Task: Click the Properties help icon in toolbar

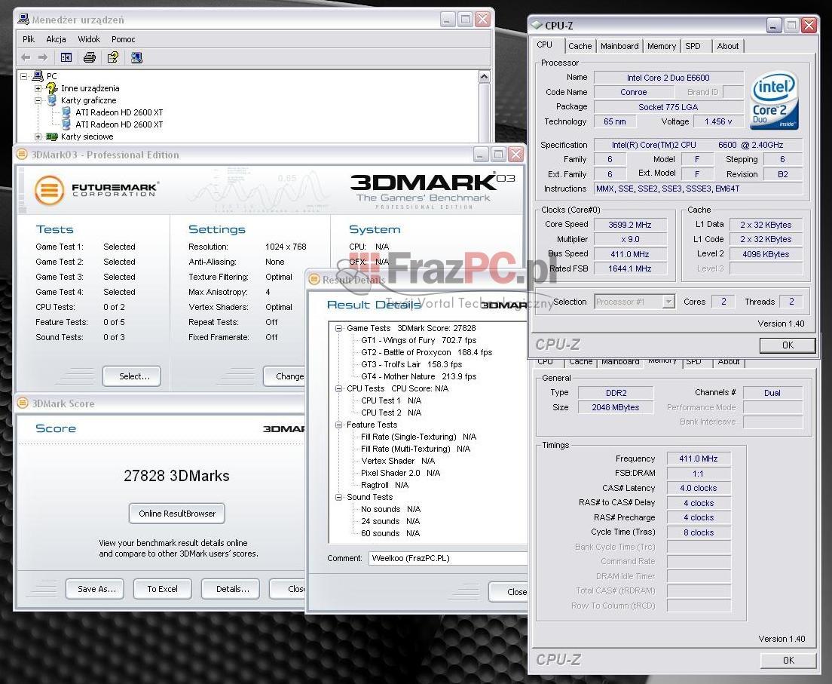Action: (113, 57)
